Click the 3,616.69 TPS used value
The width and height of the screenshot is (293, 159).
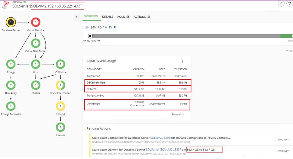(158, 76)
